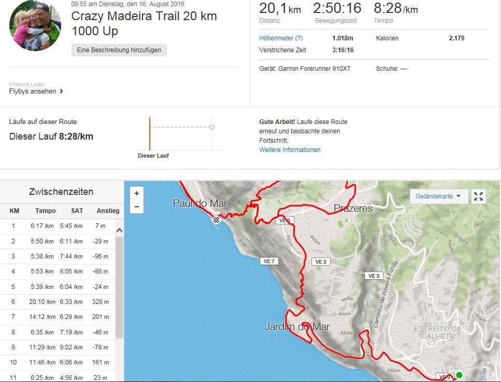This screenshot has width=501, height=382.
Task: Click the athlete profile photo
Action: pos(35,25)
